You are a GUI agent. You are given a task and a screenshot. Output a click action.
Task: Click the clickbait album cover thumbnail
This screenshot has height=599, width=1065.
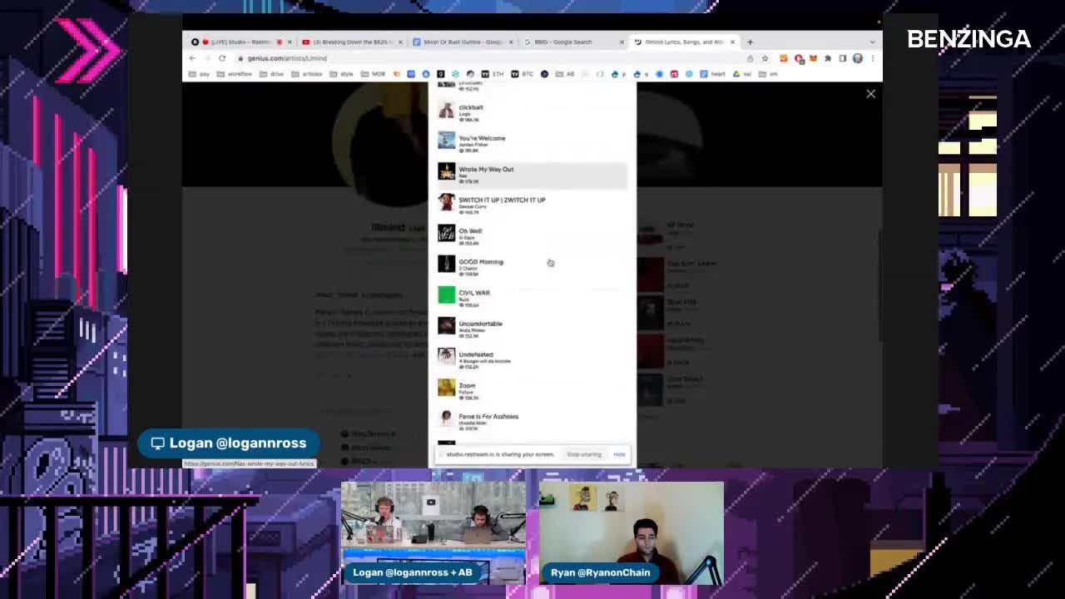click(447, 110)
